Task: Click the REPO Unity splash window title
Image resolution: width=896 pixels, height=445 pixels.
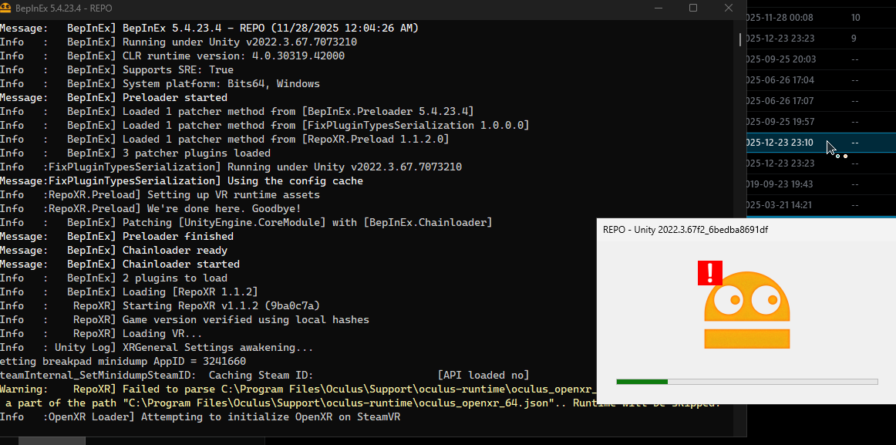Action: [x=685, y=230]
